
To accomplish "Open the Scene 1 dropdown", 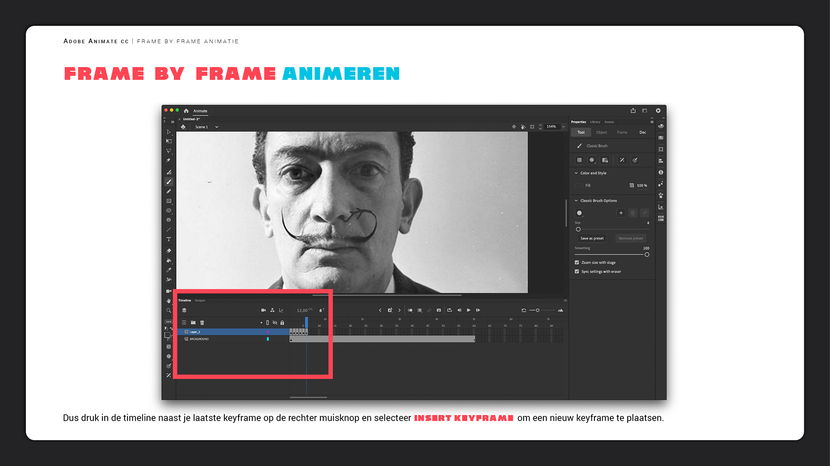I will pyautogui.click(x=217, y=127).
